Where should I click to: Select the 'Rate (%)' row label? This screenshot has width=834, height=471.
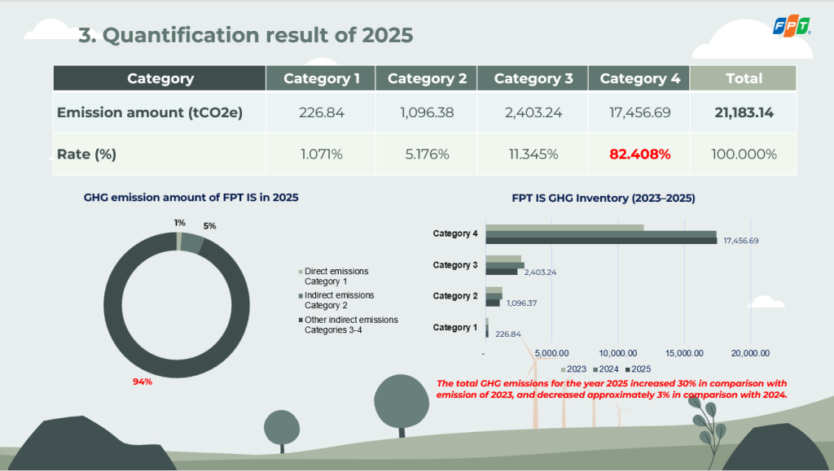pyautogui.click(x=86, y=154)
